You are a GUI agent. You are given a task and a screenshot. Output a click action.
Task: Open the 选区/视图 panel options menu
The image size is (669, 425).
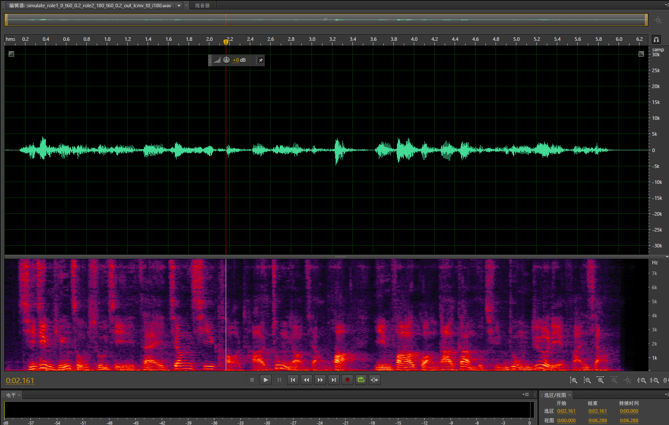tap(667, 395)
